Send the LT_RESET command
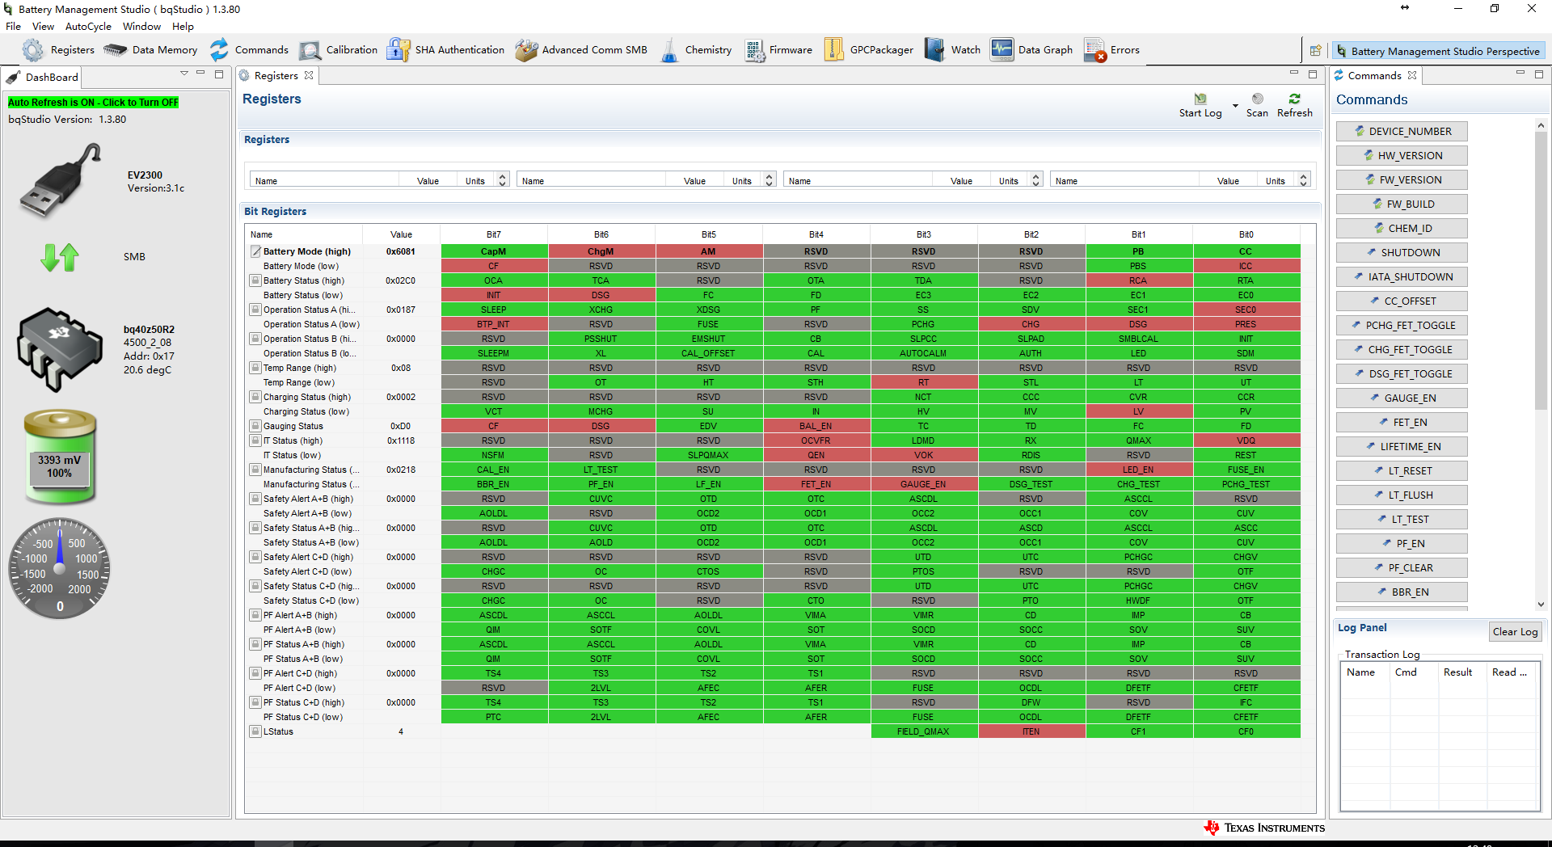Image resolution: width=1552 pixels, height=847 pixels. 1402,471
